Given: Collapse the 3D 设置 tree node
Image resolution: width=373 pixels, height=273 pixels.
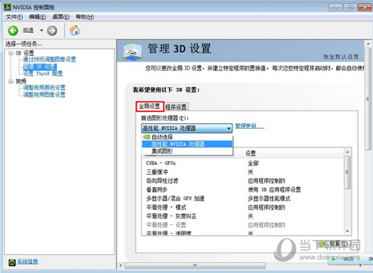Looking at the screenshot, I should (x=10, y=53).
